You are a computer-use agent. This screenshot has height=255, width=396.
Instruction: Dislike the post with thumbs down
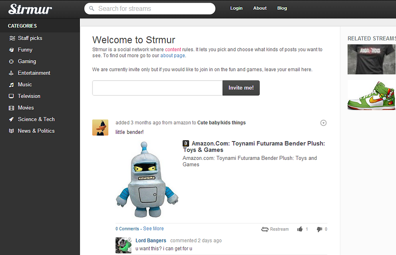click(x=319, y=229)
